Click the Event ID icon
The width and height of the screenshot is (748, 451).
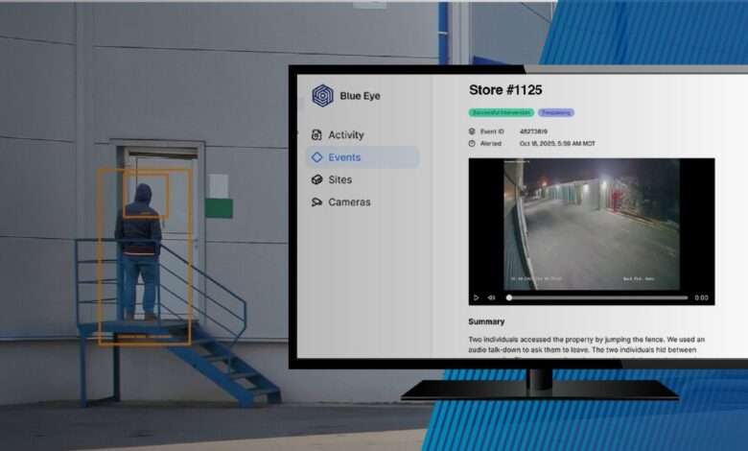pos(472,131)
